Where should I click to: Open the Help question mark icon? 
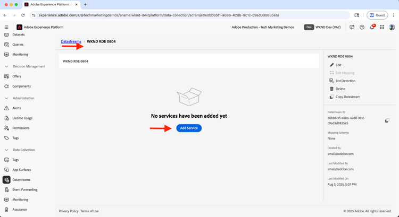[362, 27]
